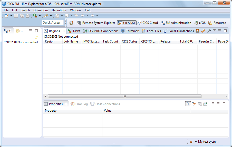Open the Remote System Explorer perspective
232x147 pixels.
96,23
